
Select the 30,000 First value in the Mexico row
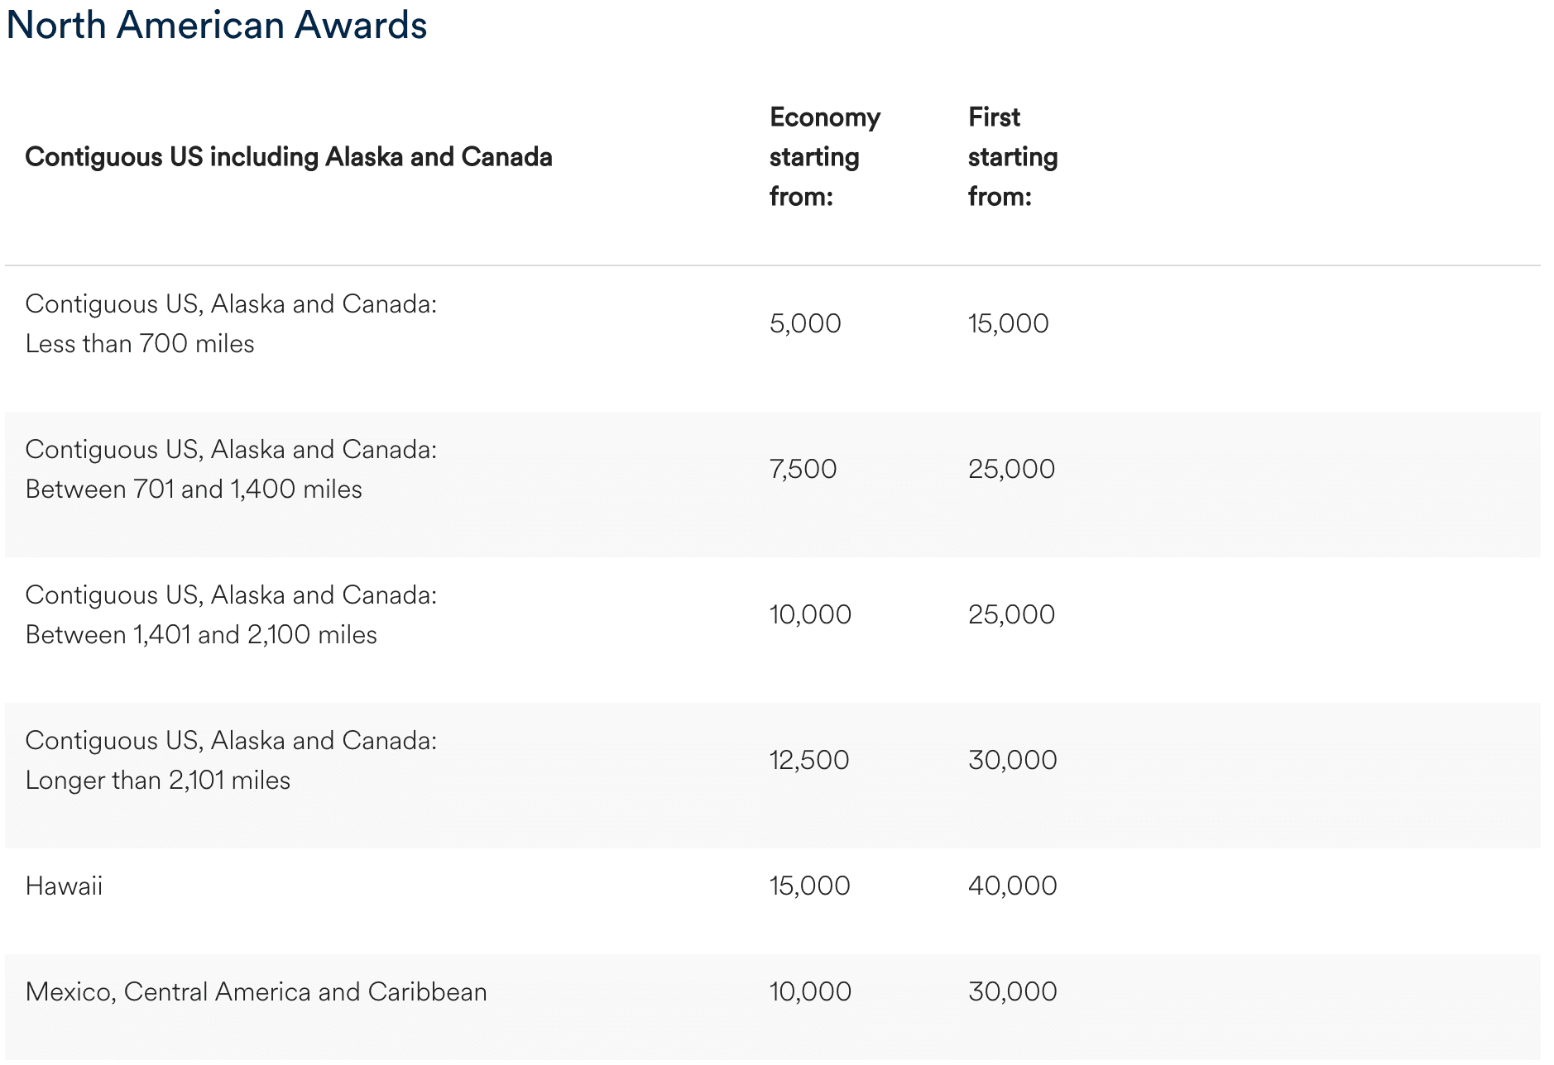[1012, 991]
